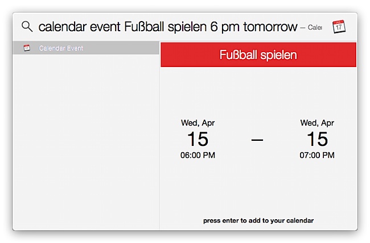Click the red Fußball spielen event header
Viewport: 370px width, 243px height.
(x=258, y=55)
